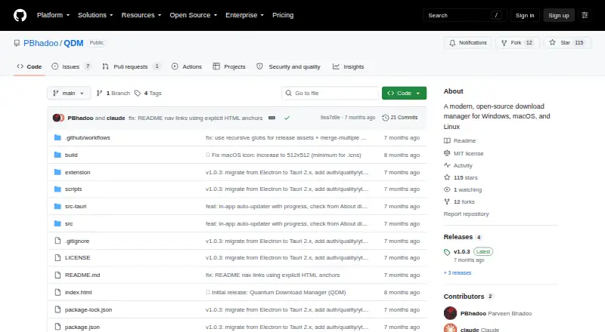This screenshot has height=332, width=605.
Task: Open the README.md file
Action: tap(82, 275)
